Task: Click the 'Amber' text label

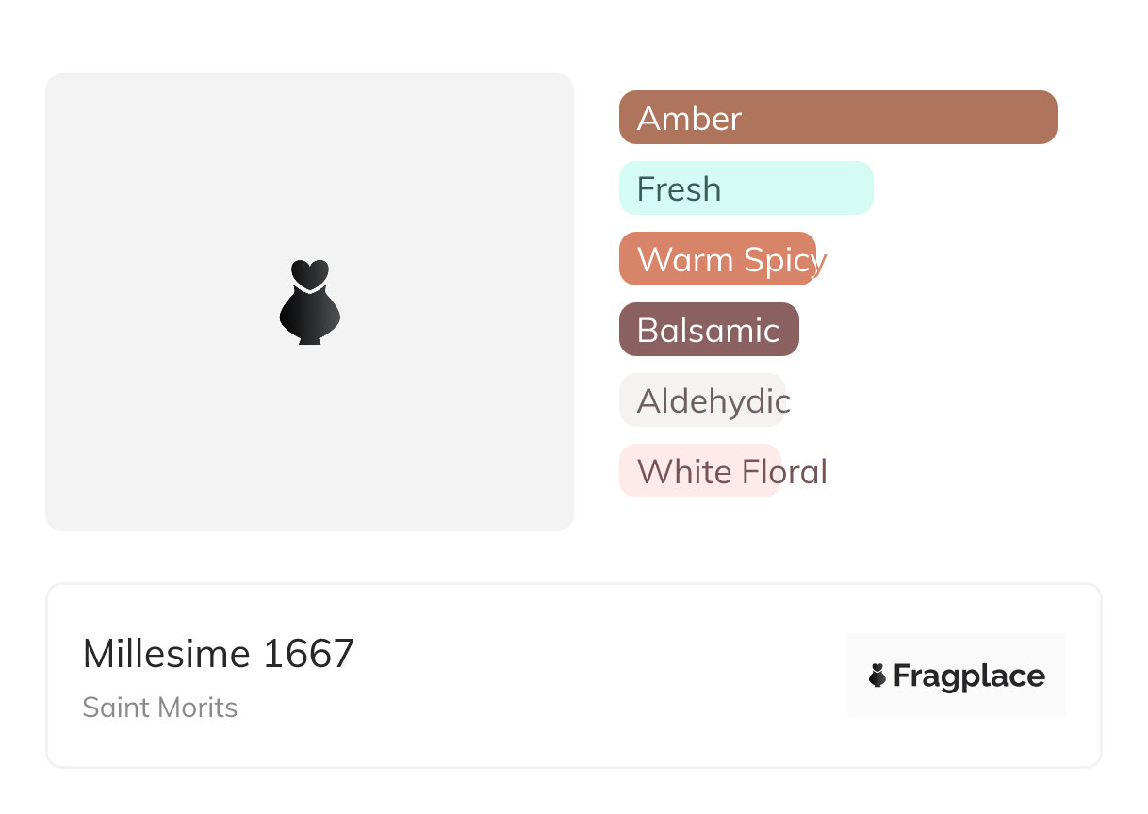Action: [689, 119]
